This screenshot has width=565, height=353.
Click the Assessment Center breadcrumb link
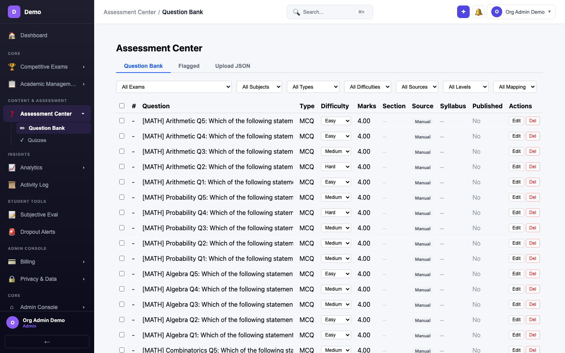[x=129, y=12]
